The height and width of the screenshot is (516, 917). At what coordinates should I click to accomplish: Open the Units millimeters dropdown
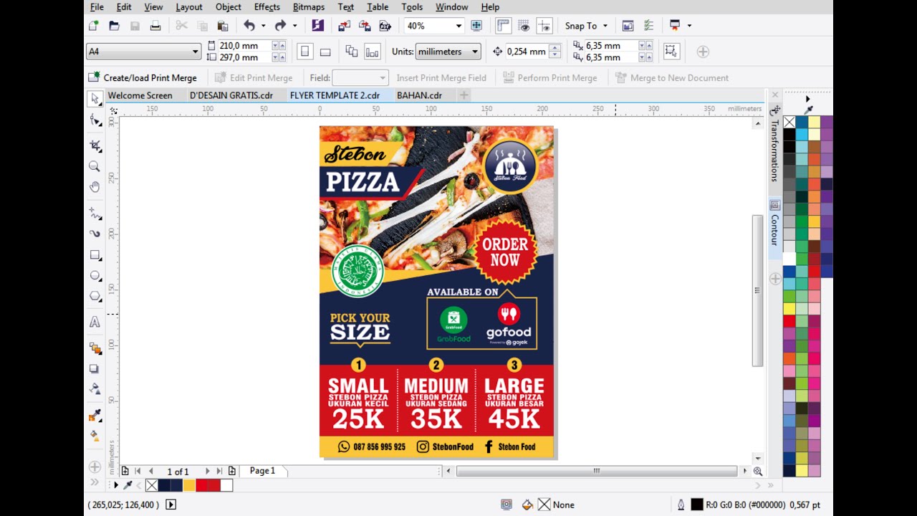click(x=474, y=52)
